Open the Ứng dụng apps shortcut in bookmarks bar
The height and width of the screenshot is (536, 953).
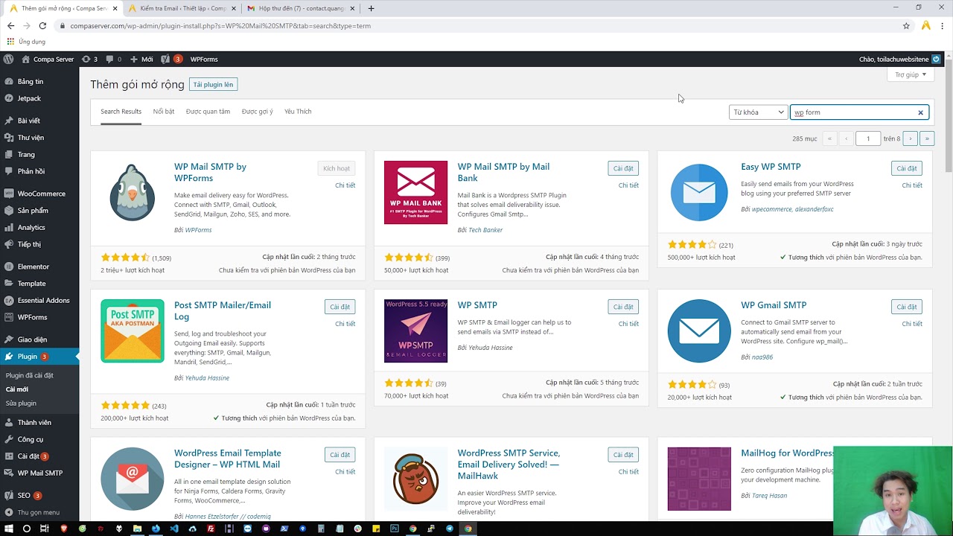(x=26, y=42)
